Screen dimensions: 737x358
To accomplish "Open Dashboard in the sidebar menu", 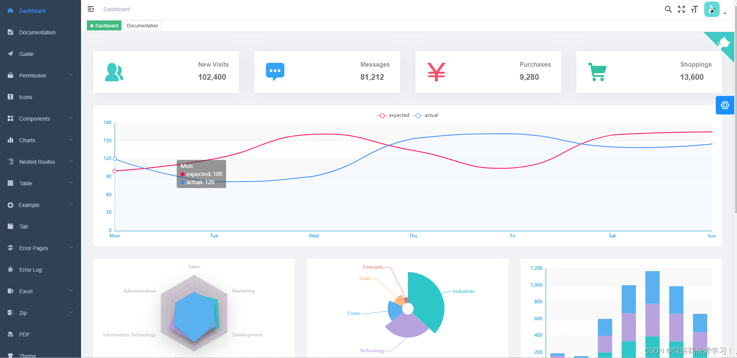I will (x=41, y=11).
